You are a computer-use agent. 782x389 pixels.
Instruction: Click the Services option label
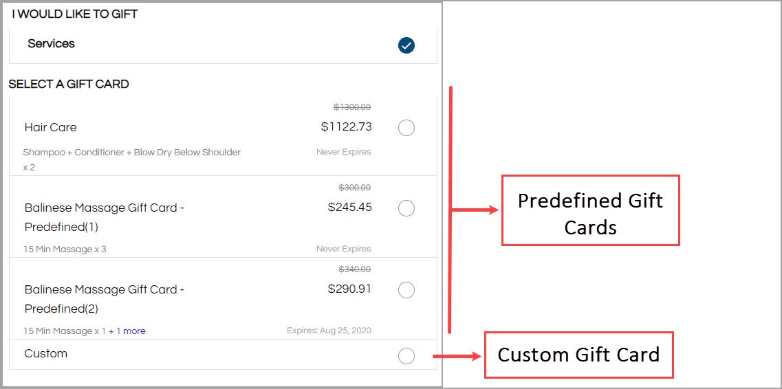[52, 43]
